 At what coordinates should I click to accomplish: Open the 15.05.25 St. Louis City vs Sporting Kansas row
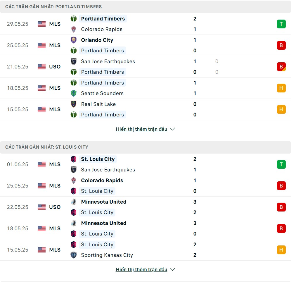[x=145, y=250]
